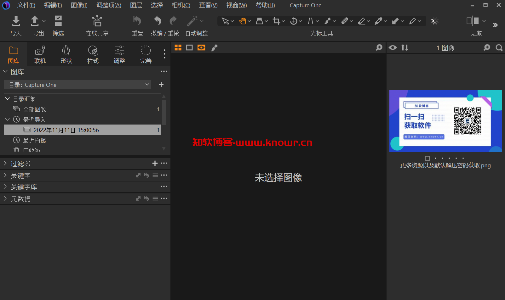
Task: Toggle the browser eye visibility icon
Action: point(393,47)
